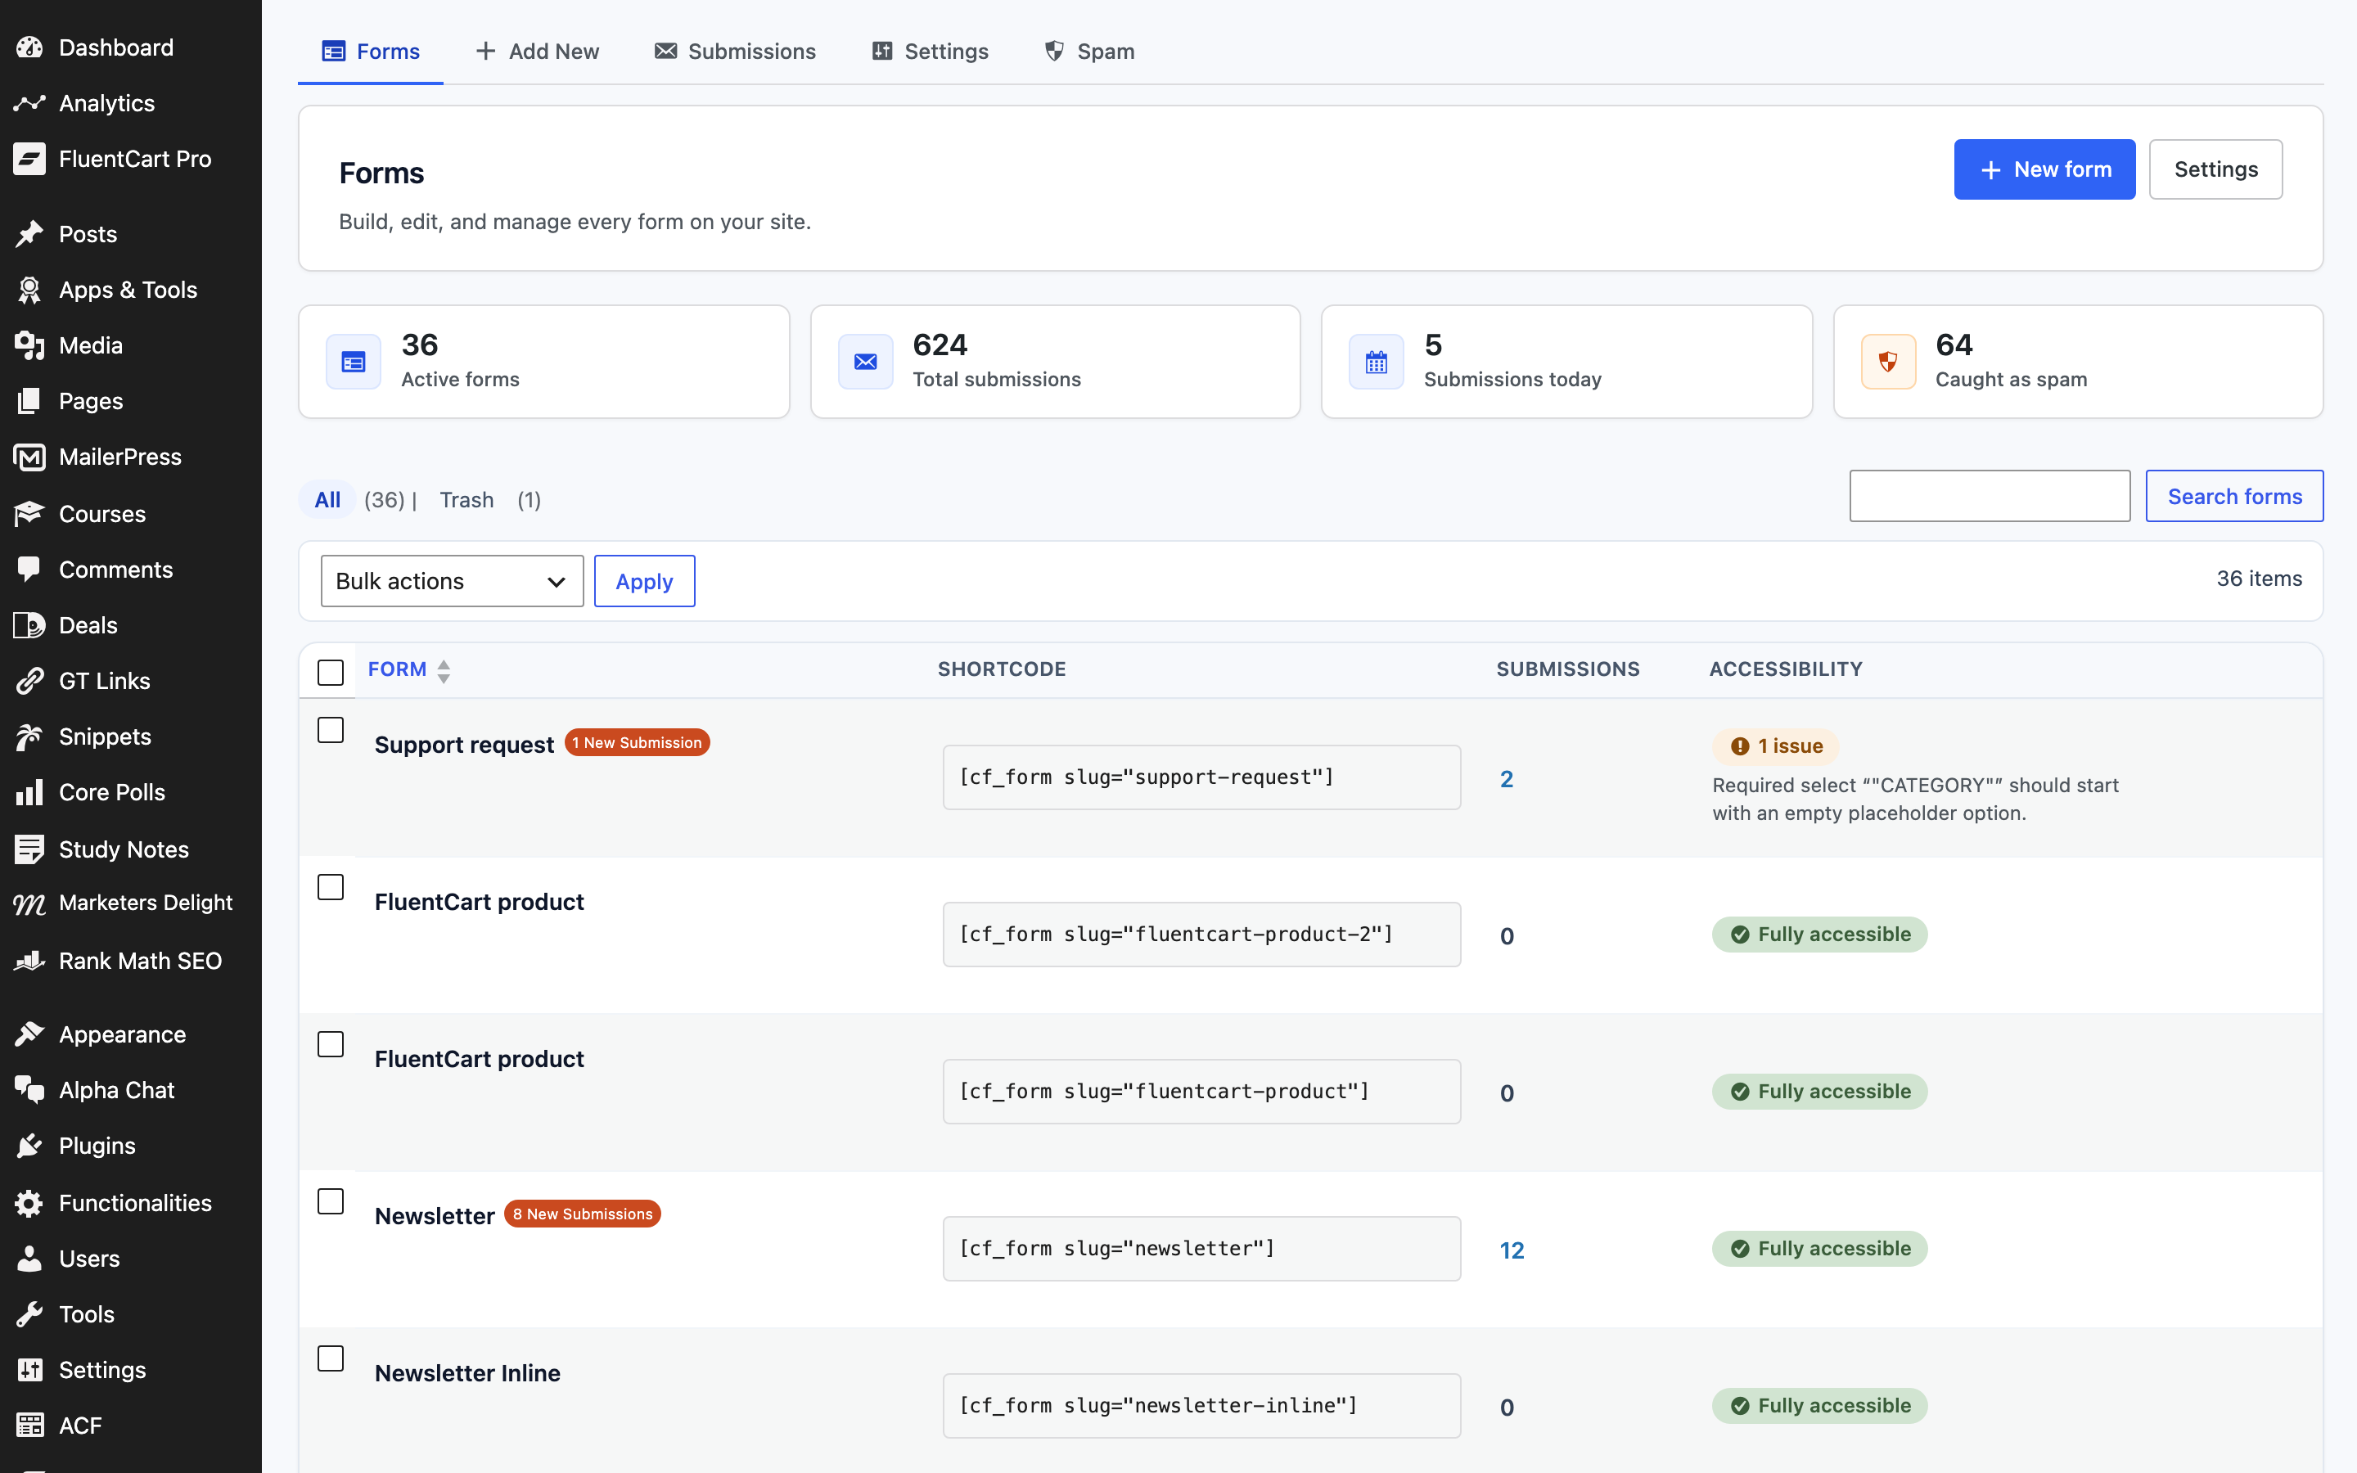Open the Alpha Chat icon
This screenshot has height=1473, width=2357.
(29, 1089)
